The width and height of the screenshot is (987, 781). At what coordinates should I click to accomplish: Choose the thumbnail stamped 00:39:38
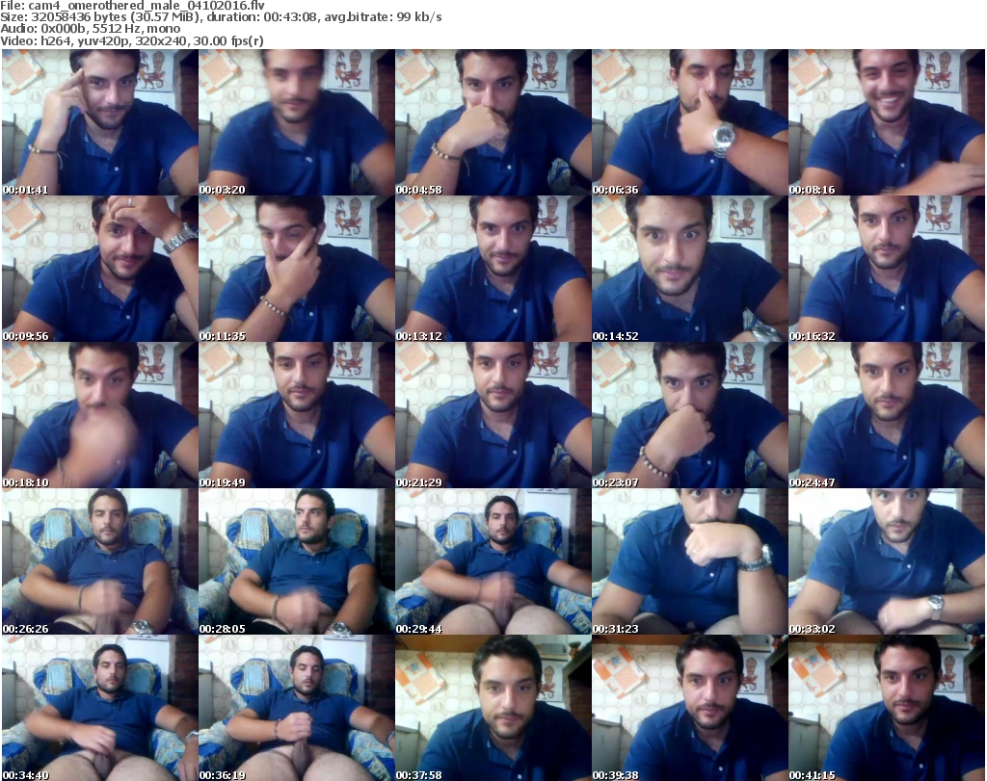[690, 708]
